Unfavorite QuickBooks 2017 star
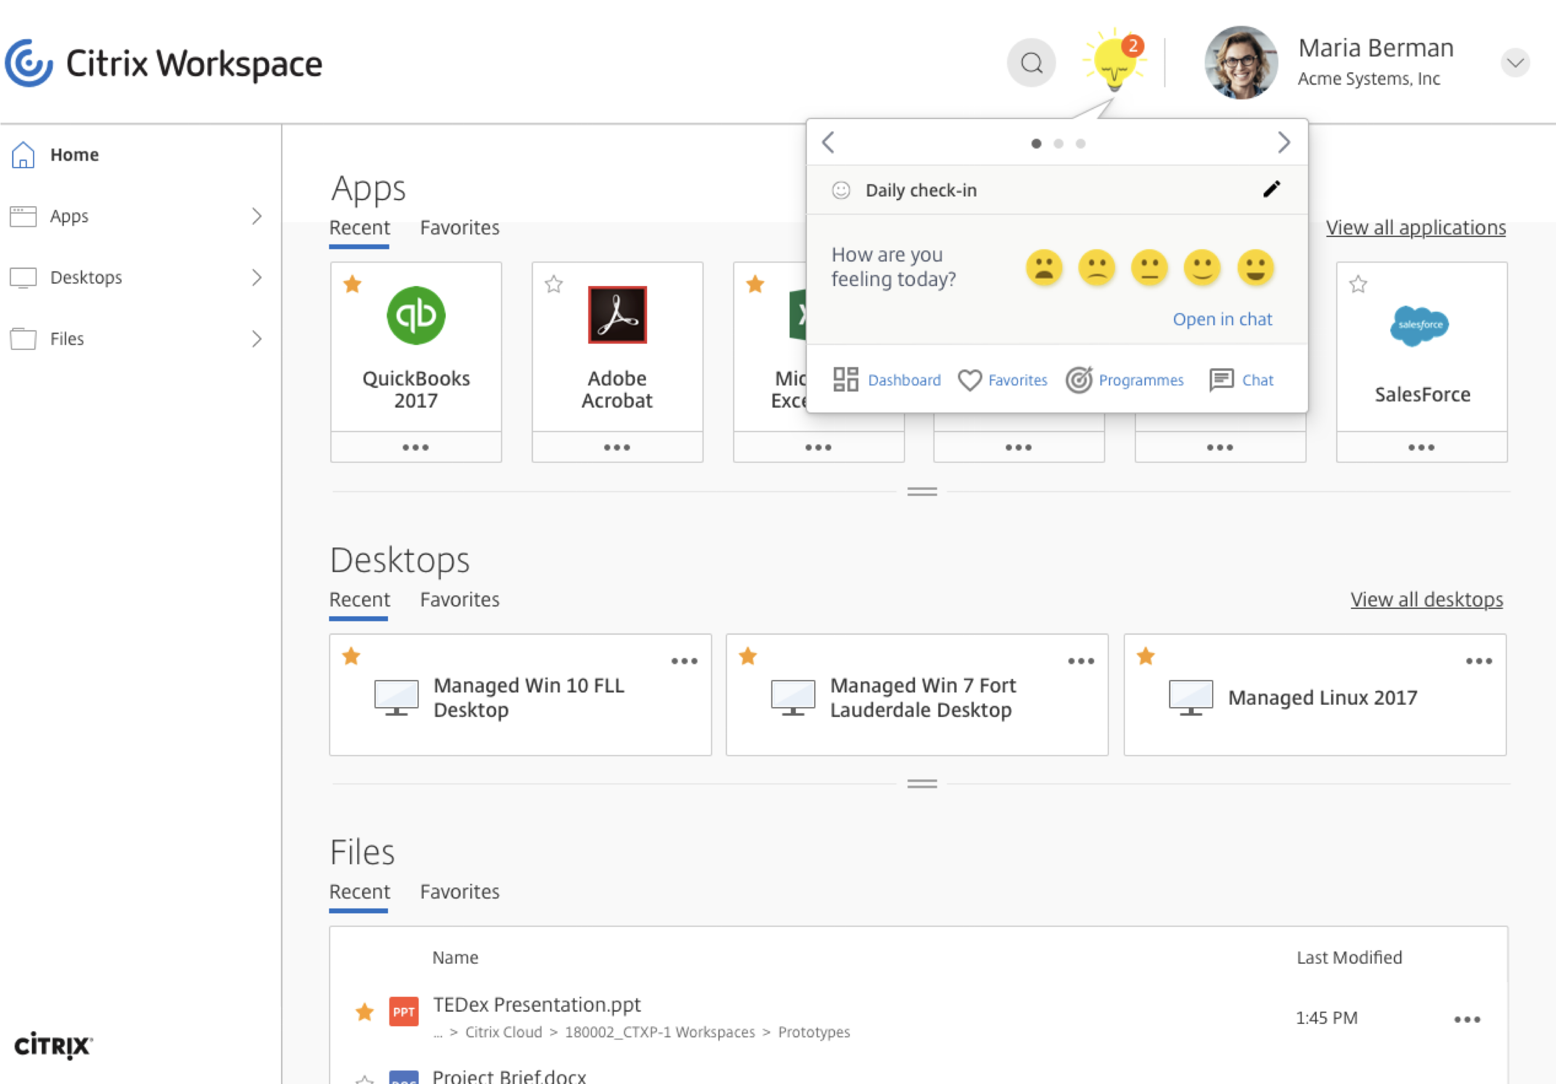 coord(352,284)
